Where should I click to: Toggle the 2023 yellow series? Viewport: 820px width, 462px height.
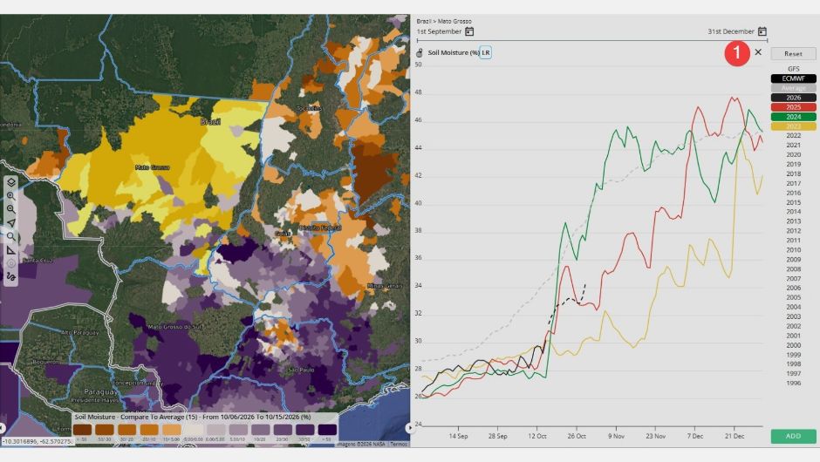pos(793,126)
